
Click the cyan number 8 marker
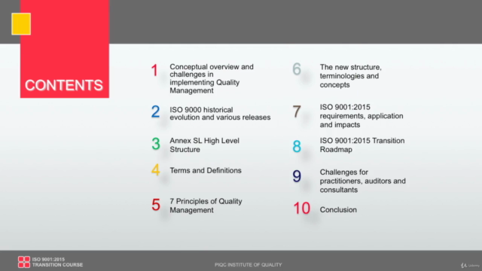pos(297,146)
